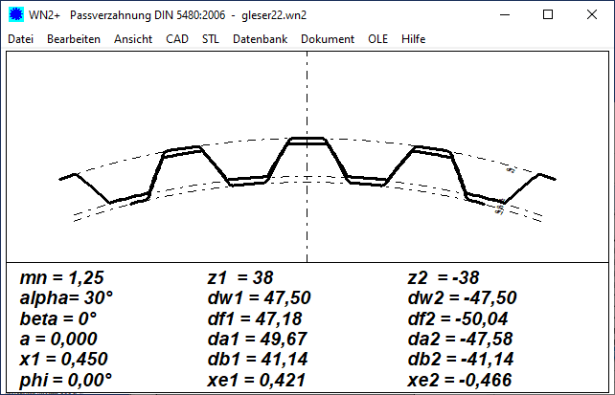Maximize the WN2+ window
This screenshot has width=615, height=395.
click(548, 15)
